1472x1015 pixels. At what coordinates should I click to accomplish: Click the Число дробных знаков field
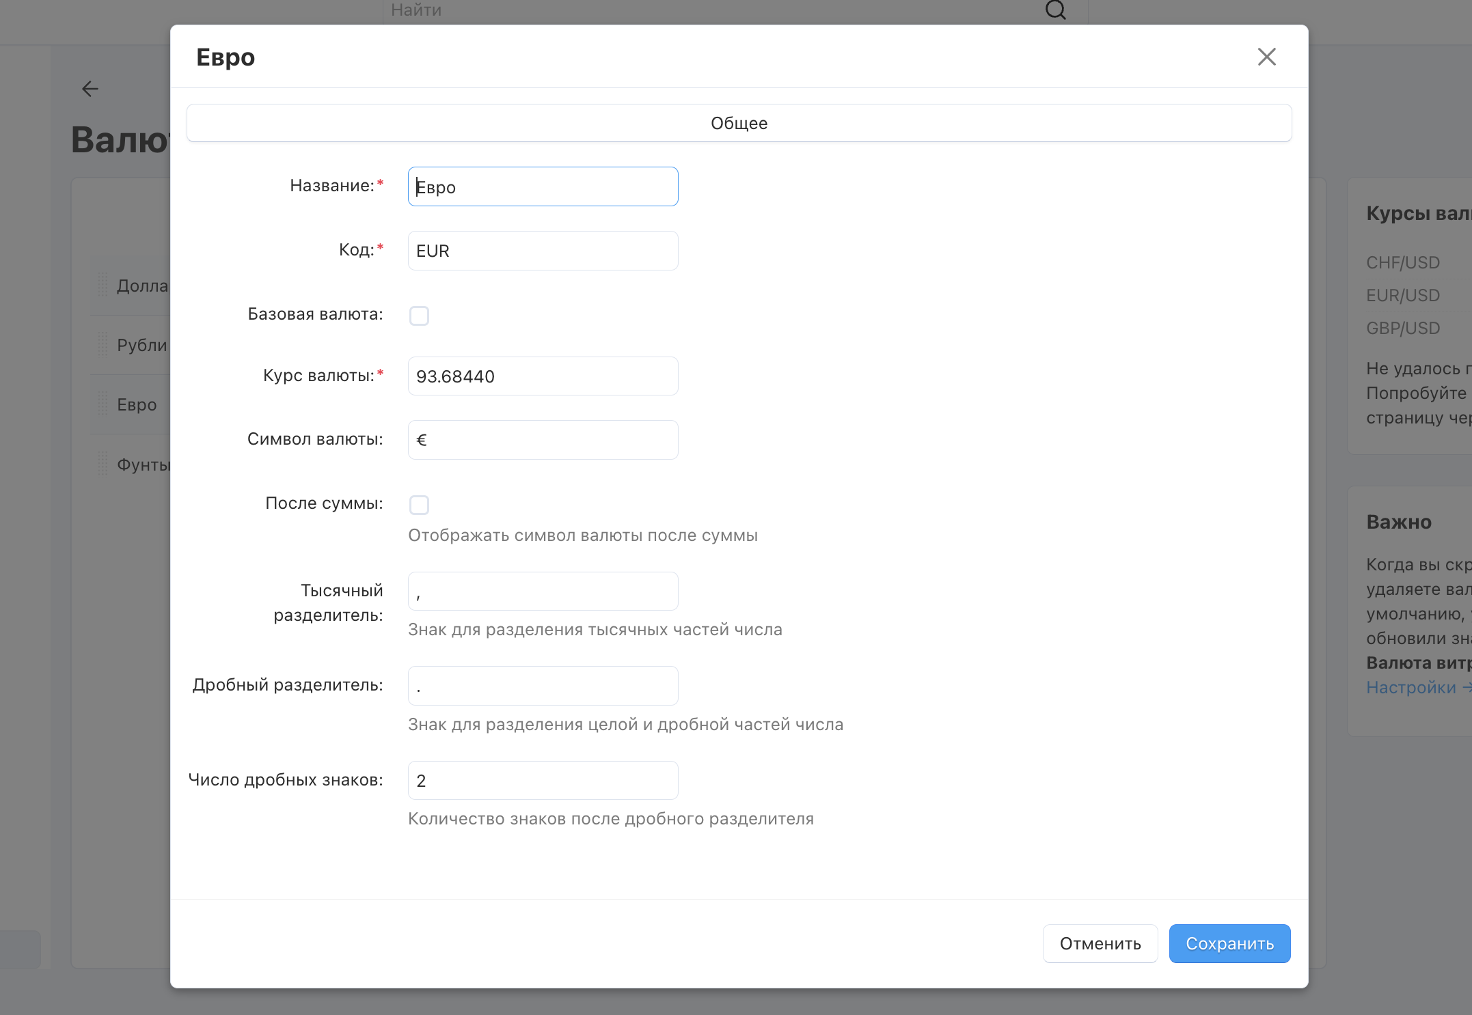pyautogui.click(x=543, y=781)
